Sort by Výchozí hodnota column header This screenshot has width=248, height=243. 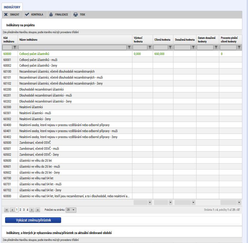(143, 40)
